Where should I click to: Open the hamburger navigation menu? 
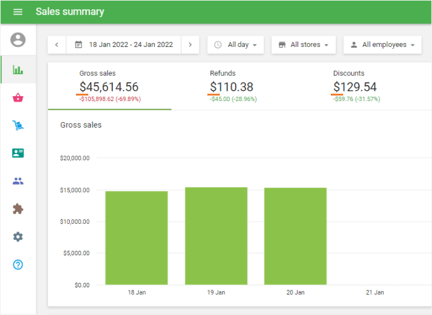pyautogui.click(x=18, y=12)
